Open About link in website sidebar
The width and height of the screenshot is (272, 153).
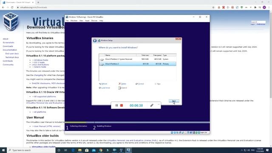point(6,39)
